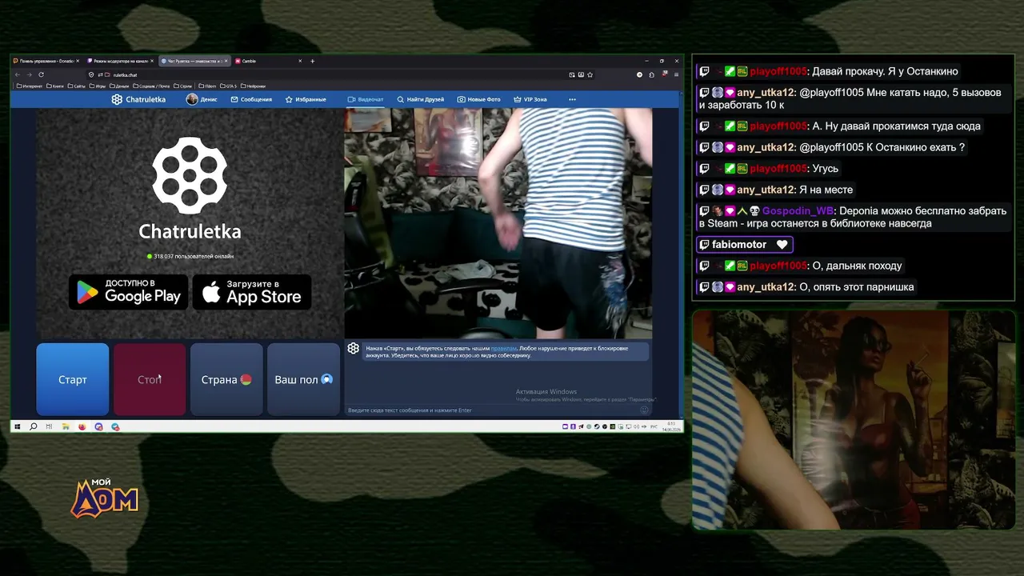Screen dimensions: 1024x576
Task: Go forward in the browser
Action: coord(30,74)
